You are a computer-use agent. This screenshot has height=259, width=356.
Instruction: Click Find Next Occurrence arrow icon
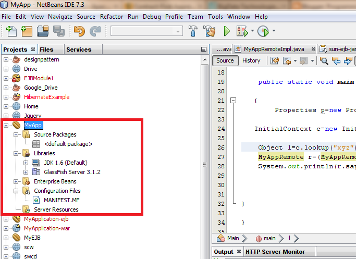click(348, 61)
